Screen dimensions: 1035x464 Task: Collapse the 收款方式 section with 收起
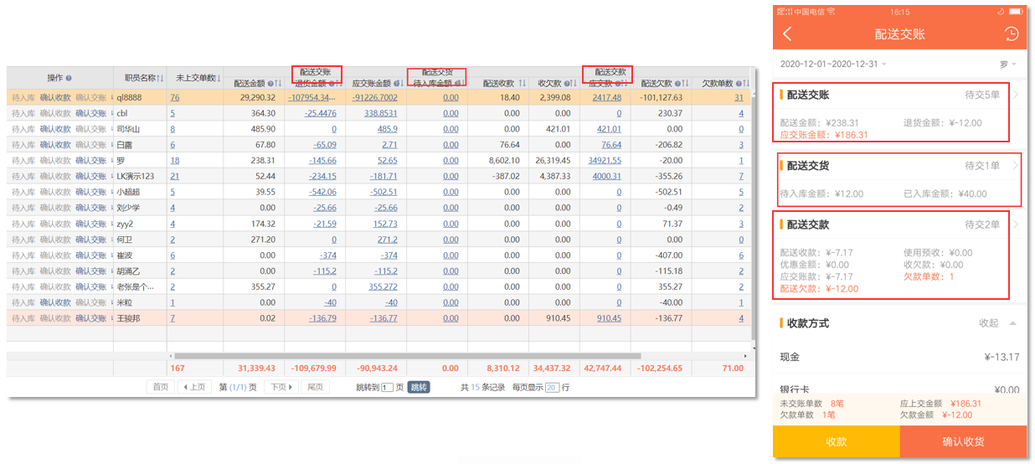(997, 323)
